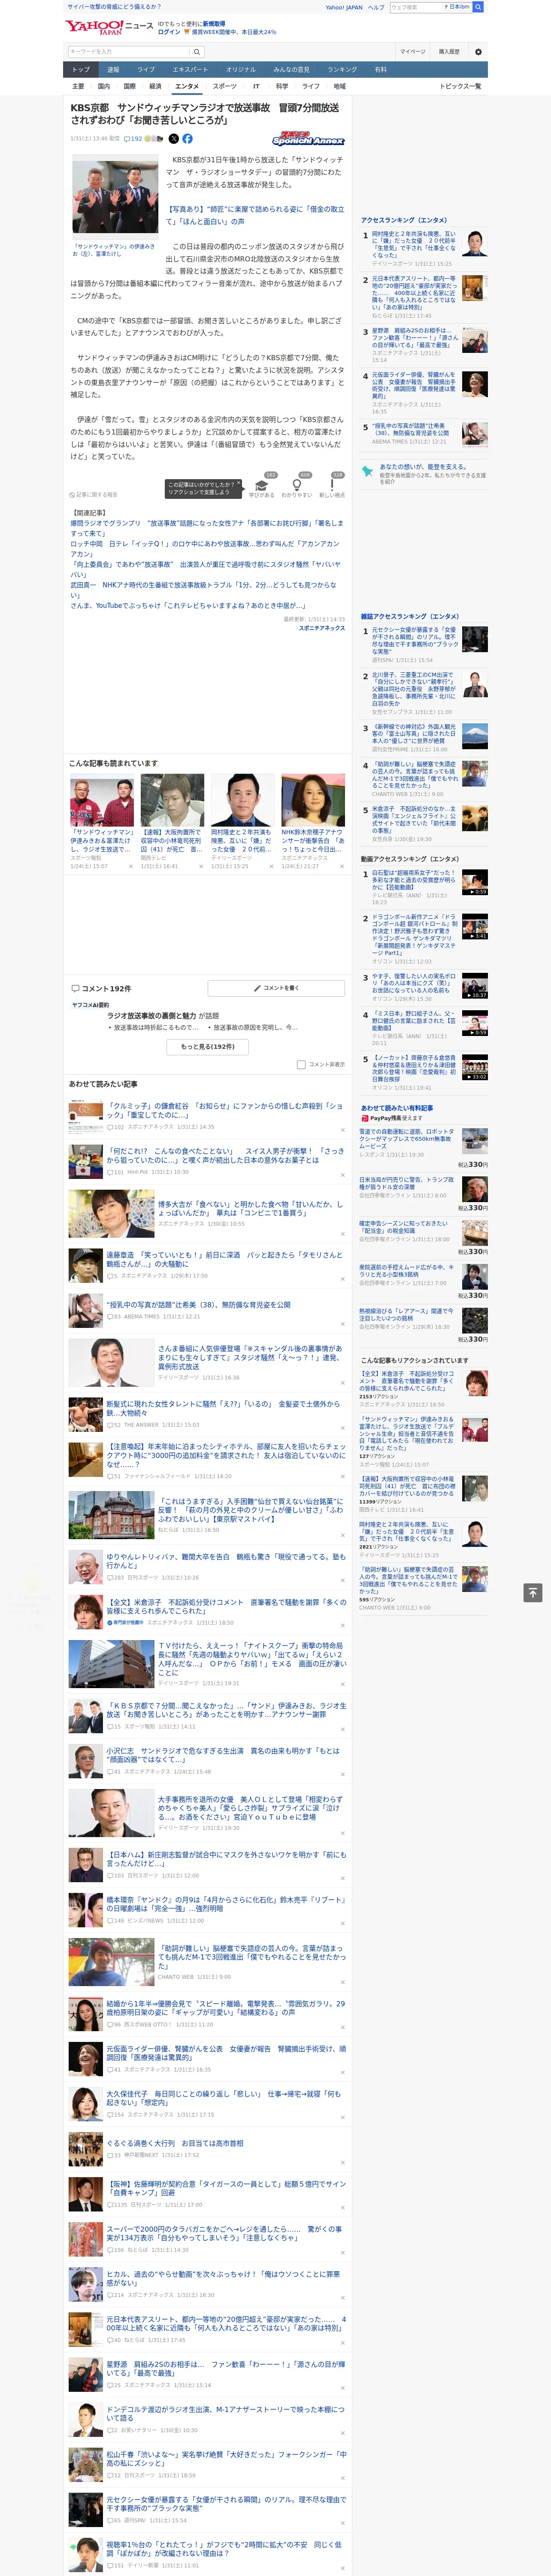React with 新しい視点 exclamation icon
The height and width of the screenshot is (2576, 551).
pyautogui.click(x=332, y=485)
